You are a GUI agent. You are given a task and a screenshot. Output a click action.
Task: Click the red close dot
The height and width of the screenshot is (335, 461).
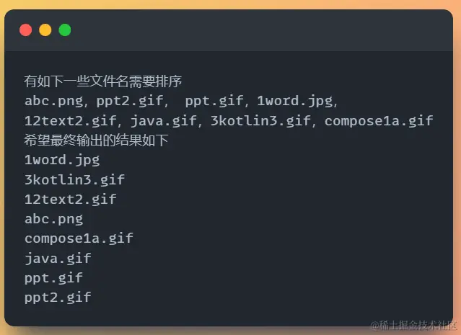tap(26, 30)
